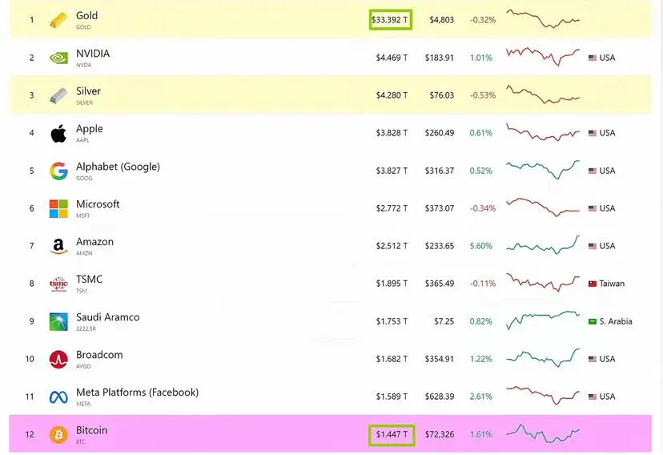Click the Saudi Aramco logo
Screen dimensions: 663x455
[x=58, y=321]
